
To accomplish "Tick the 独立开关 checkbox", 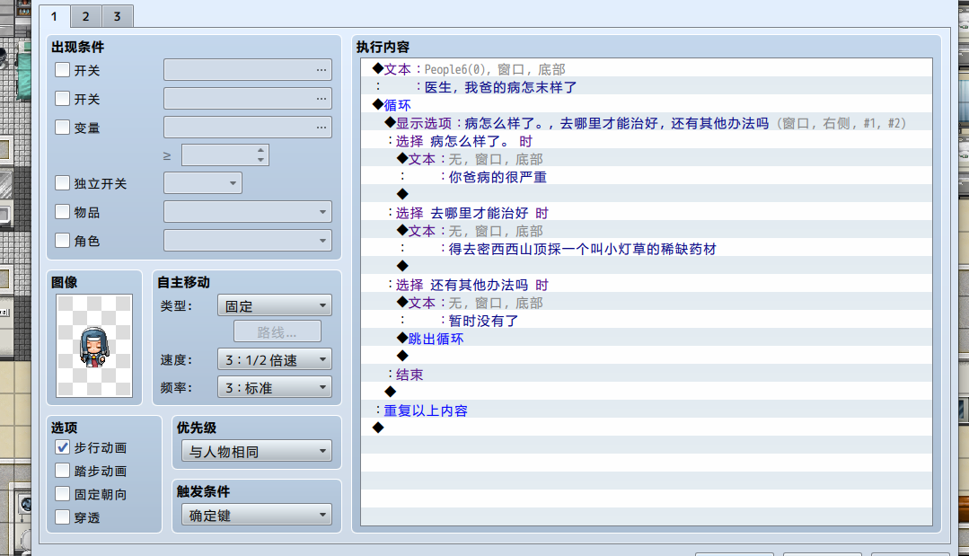I will (63, 183).
